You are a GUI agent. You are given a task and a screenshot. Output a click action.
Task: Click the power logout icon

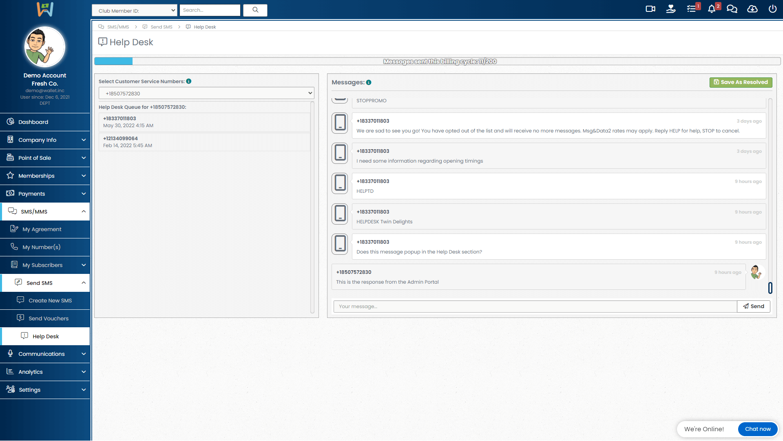(772, 9)
